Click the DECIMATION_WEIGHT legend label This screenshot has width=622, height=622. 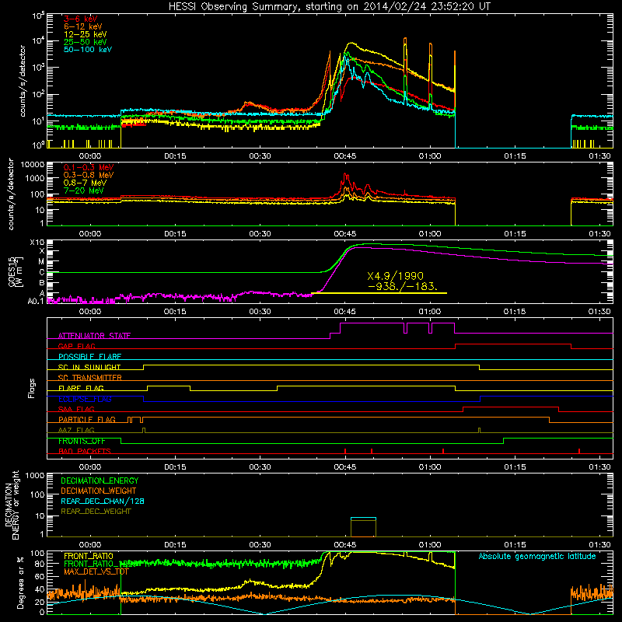point(99,491)
